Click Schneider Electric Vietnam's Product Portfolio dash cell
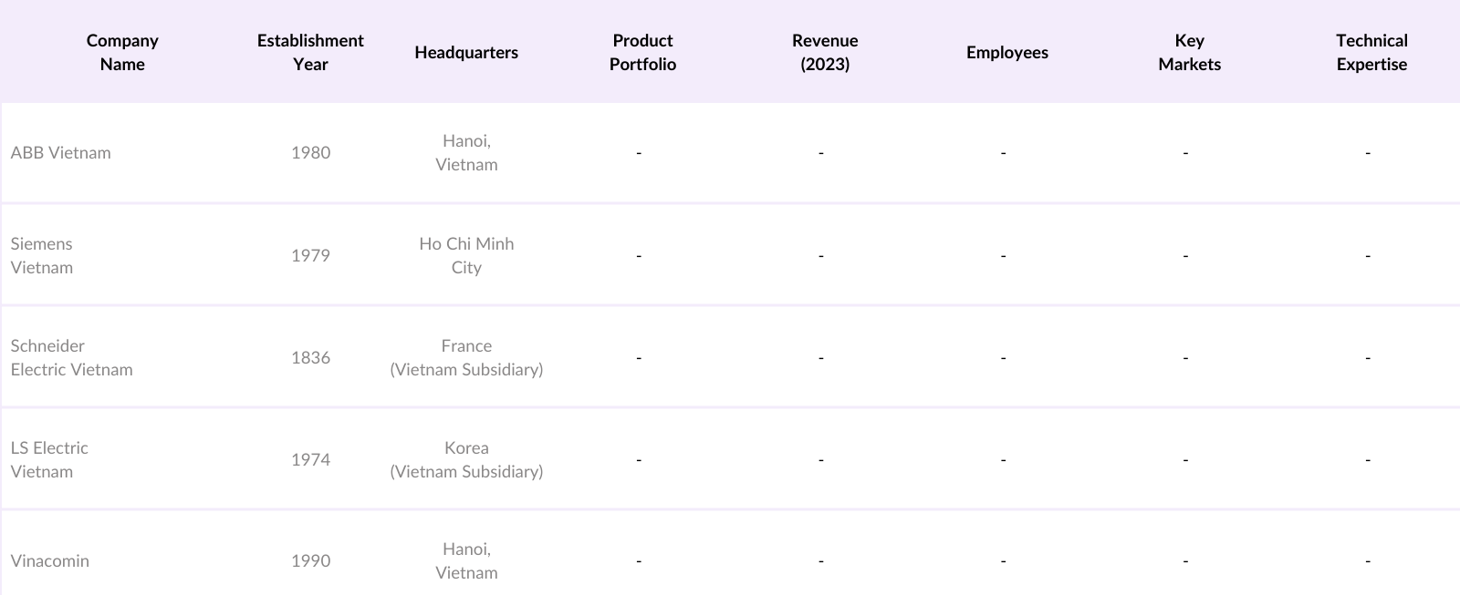The image size is (1460, 595). pyautogui.click(x=639, y=358)
